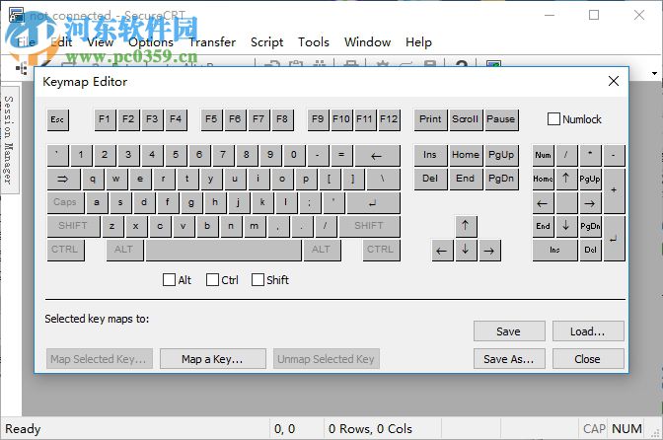Select the End key in navigation cluster
The height and width of the screenshot is (440, 663).
pyautogui.click(x=466, y=179)
